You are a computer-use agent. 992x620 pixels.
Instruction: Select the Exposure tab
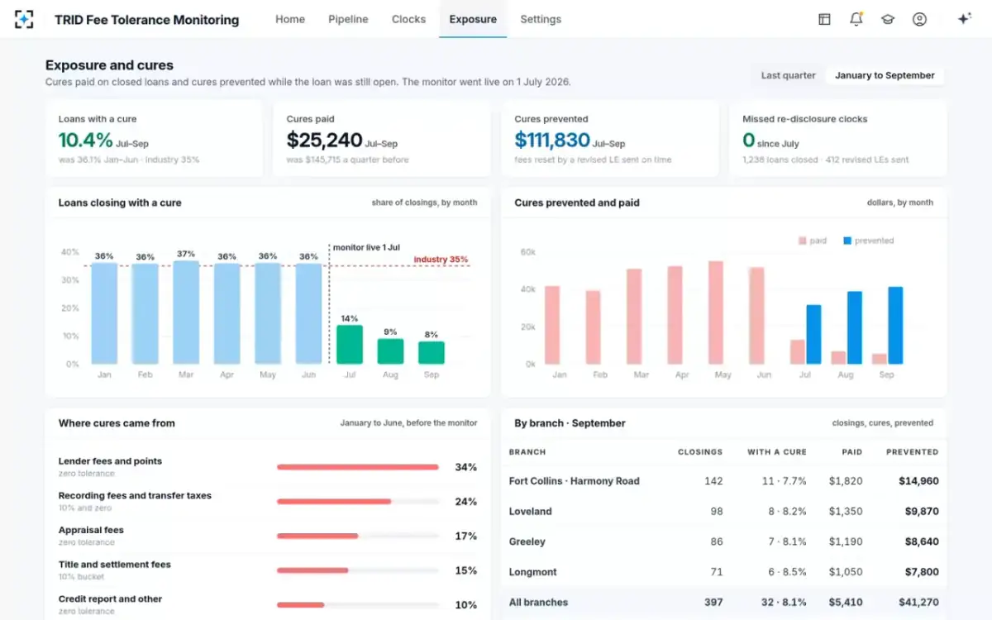point(473,19)
